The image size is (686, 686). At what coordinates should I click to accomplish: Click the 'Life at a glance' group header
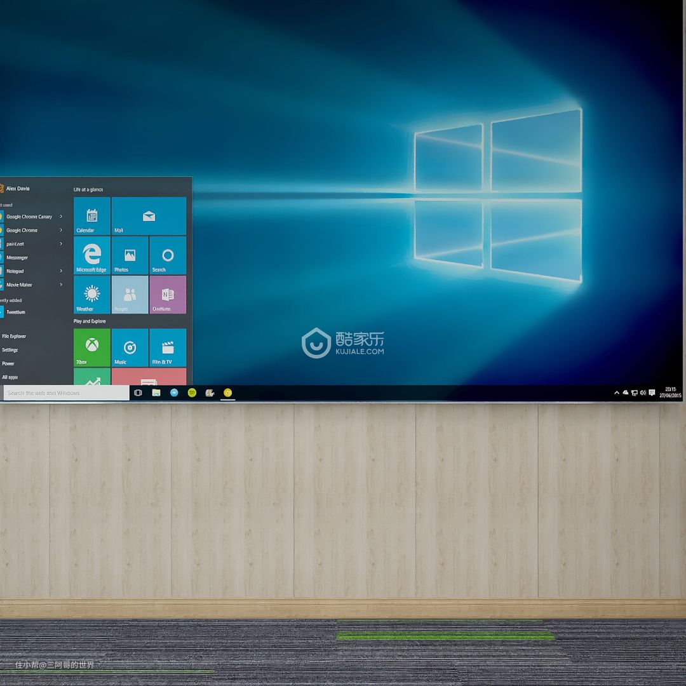pos(88,189)
